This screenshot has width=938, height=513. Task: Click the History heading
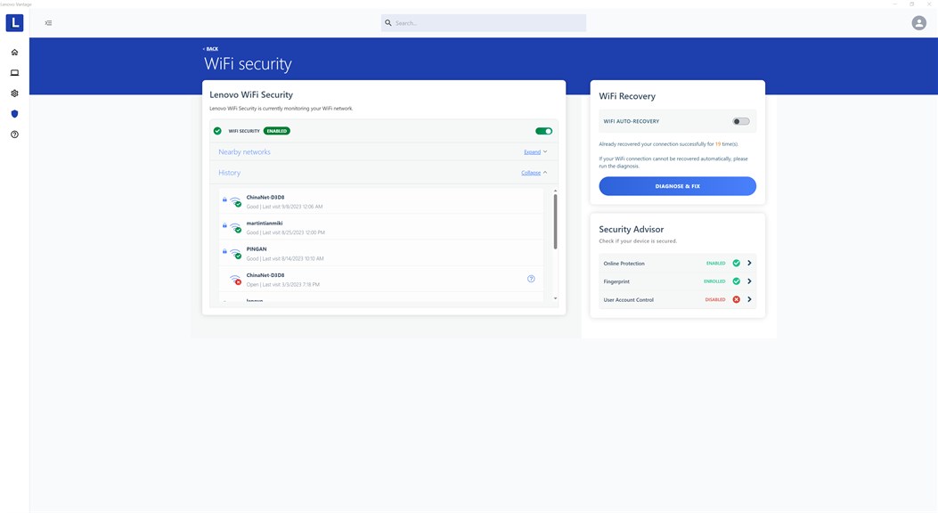click(x=229, y=173)
